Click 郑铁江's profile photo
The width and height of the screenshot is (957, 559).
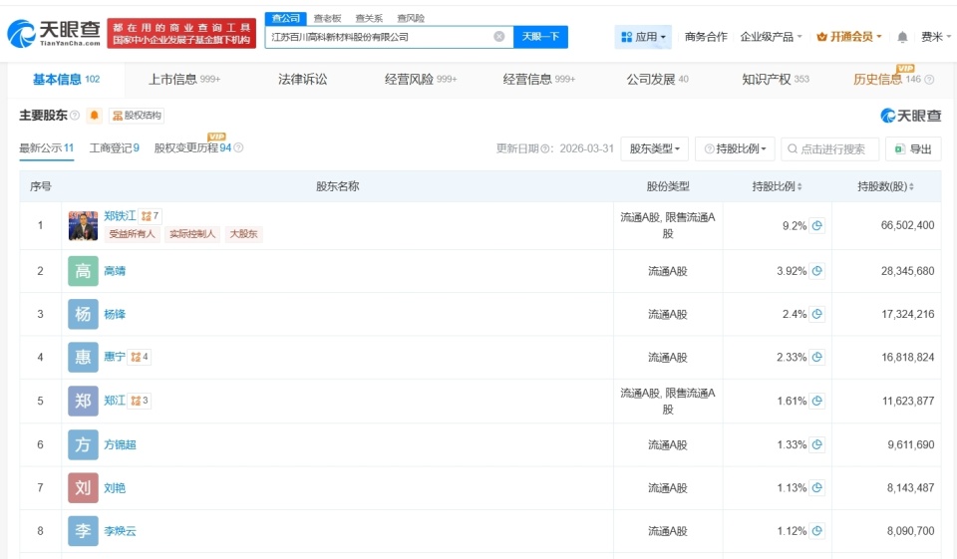[83, 225]
